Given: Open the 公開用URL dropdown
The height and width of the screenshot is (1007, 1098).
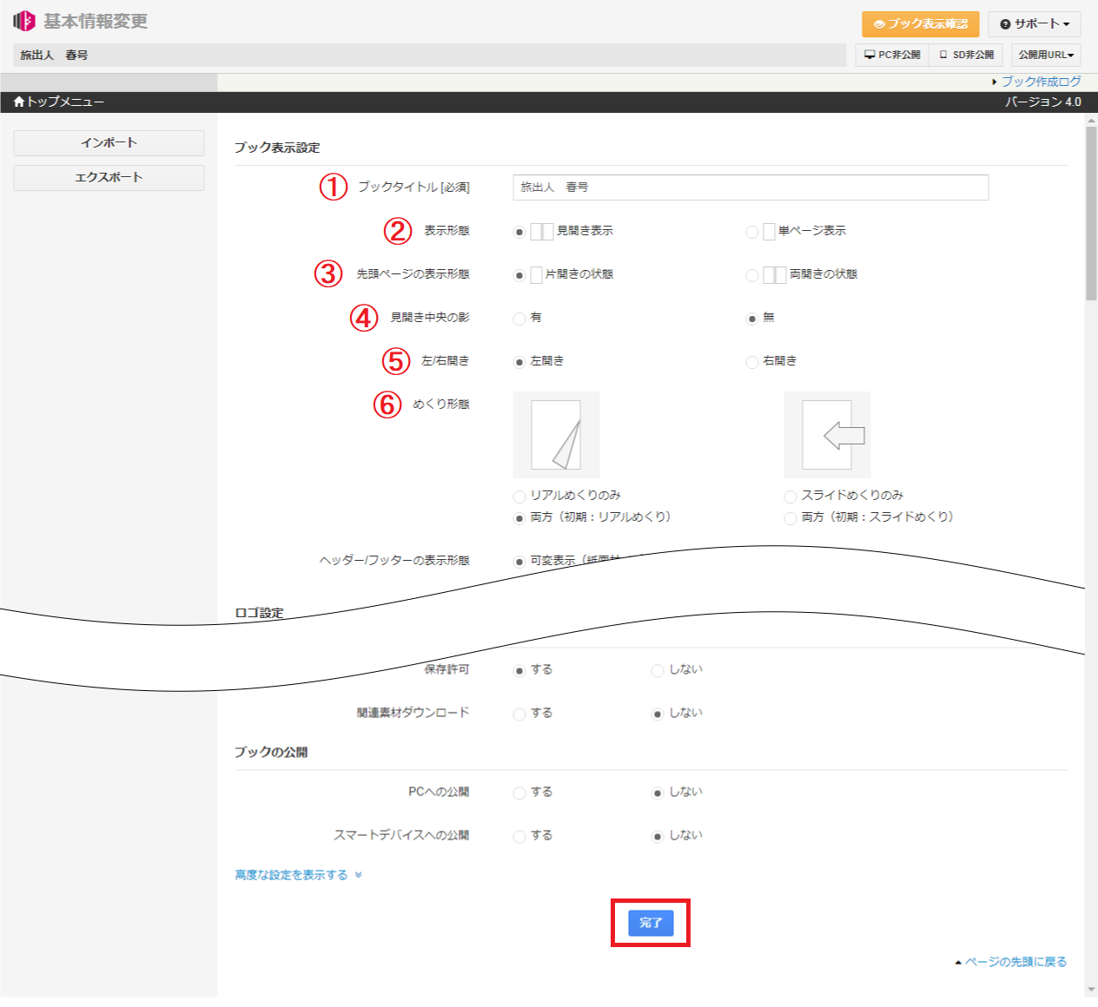Looking at the screenshot, I should click(x=1046, y=55).
